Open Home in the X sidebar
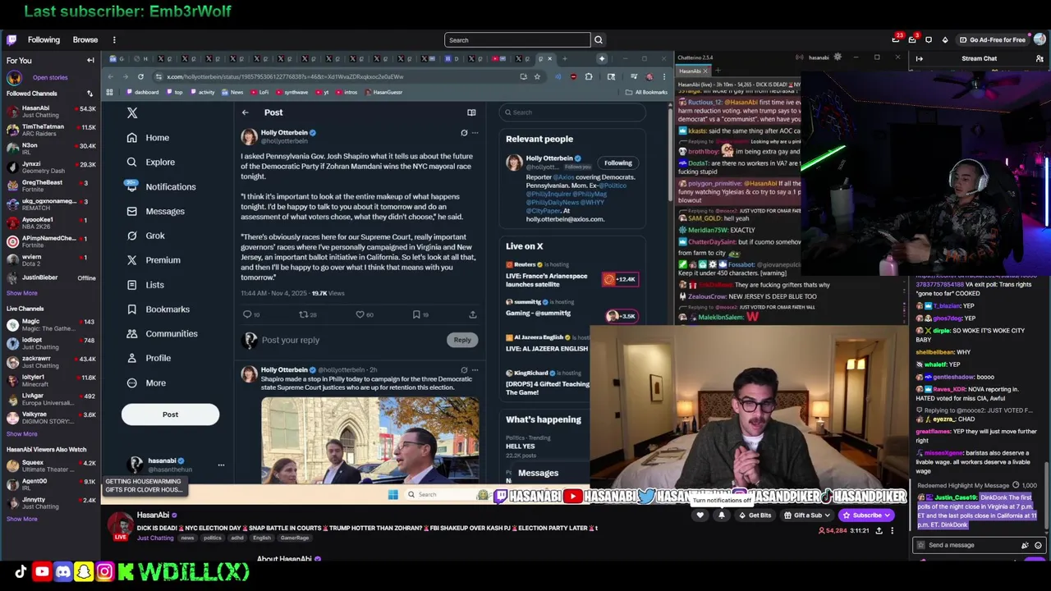Screen dimensions: 1051x591 [x=148, y=138]
